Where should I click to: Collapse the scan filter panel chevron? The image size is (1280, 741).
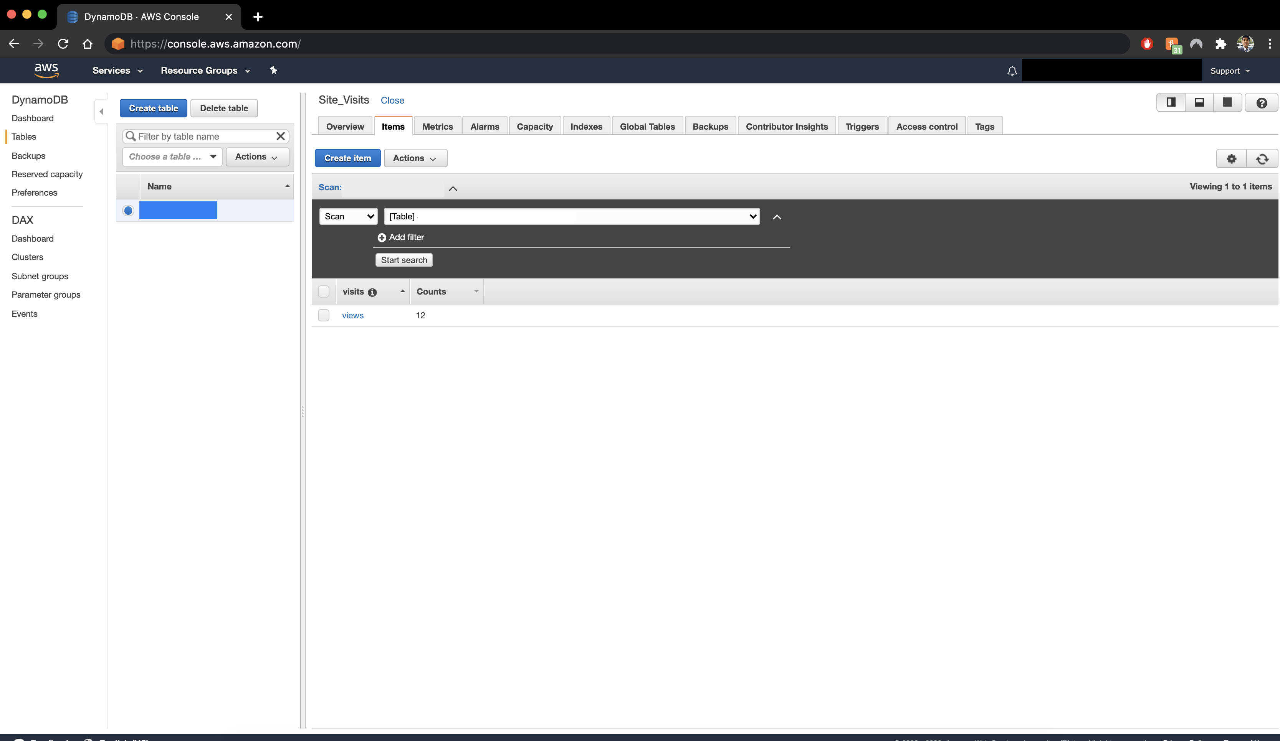pos(777,217)
